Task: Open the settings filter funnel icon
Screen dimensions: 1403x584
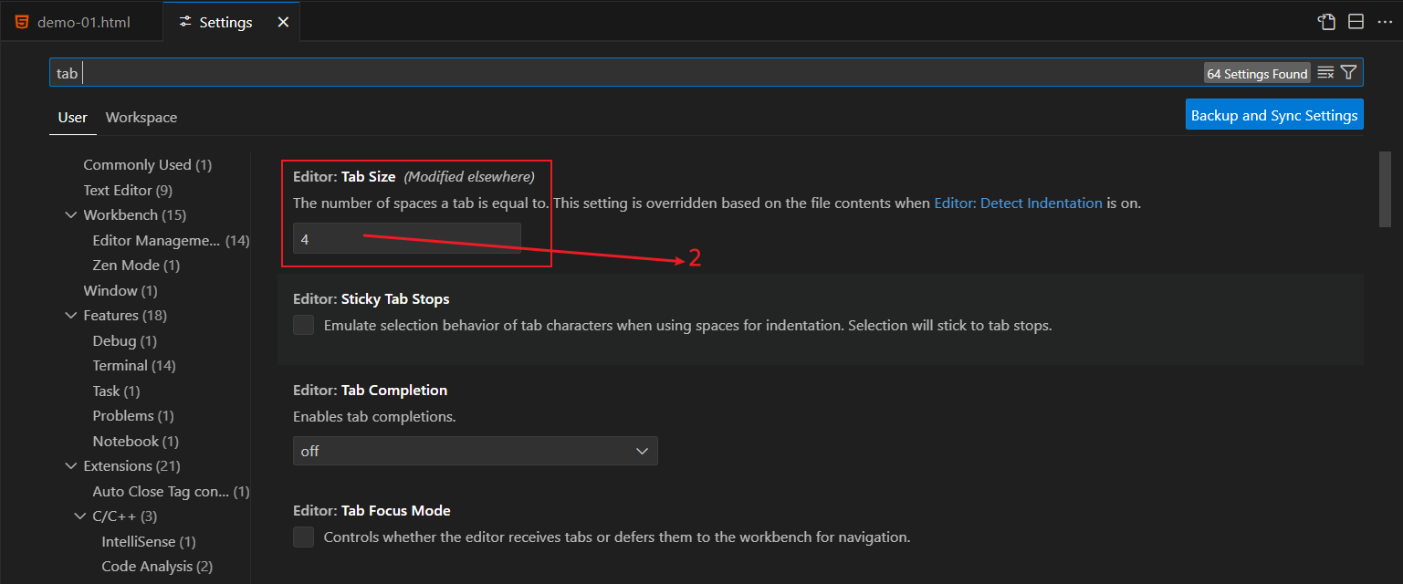Action: click(x=1348, y=73)
